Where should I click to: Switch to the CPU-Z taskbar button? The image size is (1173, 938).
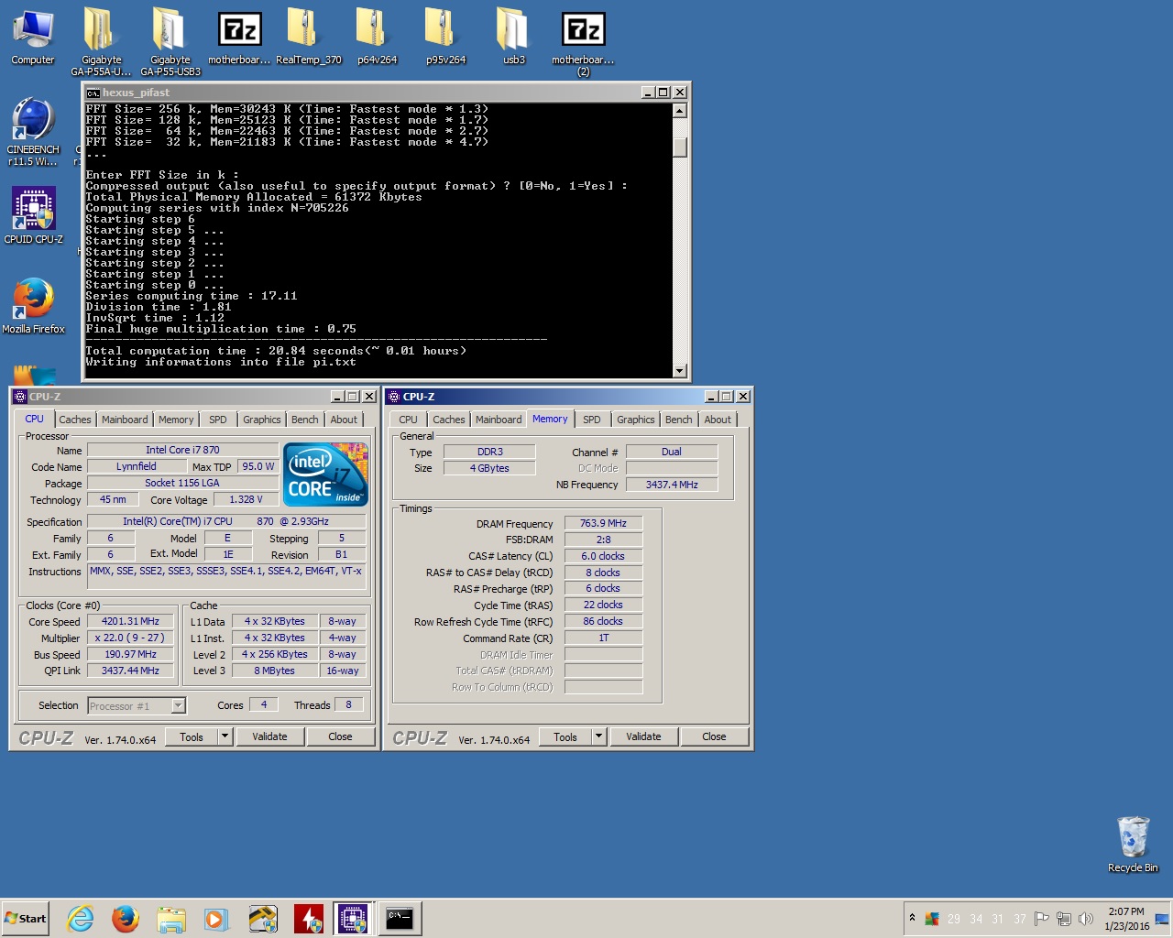pyautogui.click(x=353, y=918)
